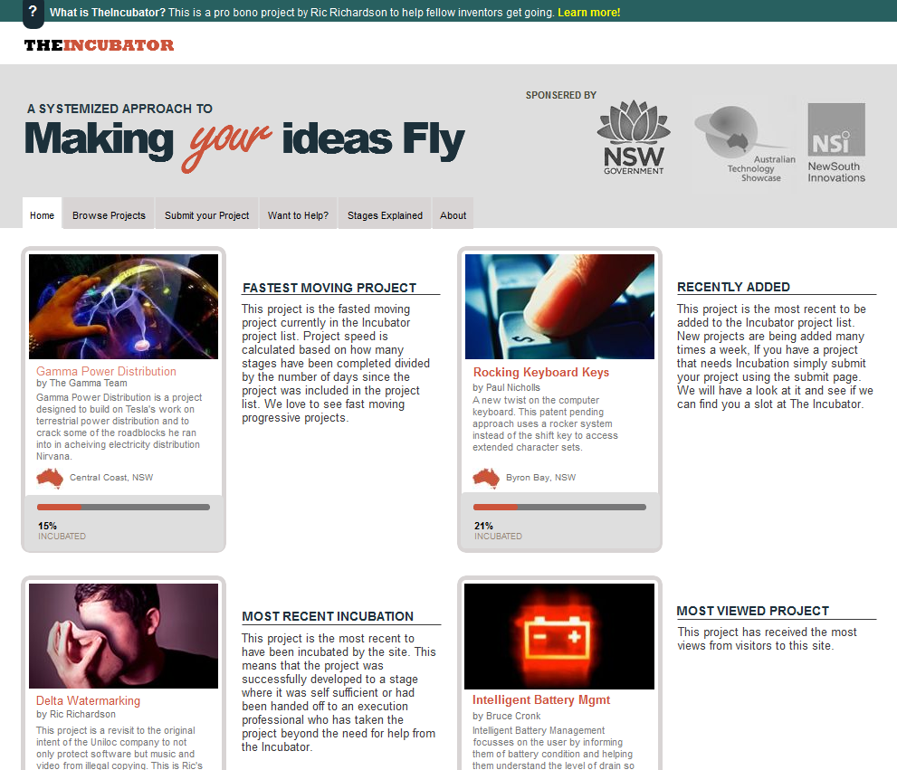Click the 21% incubated progress bar

pyautogui.click(x=559, y=507)
